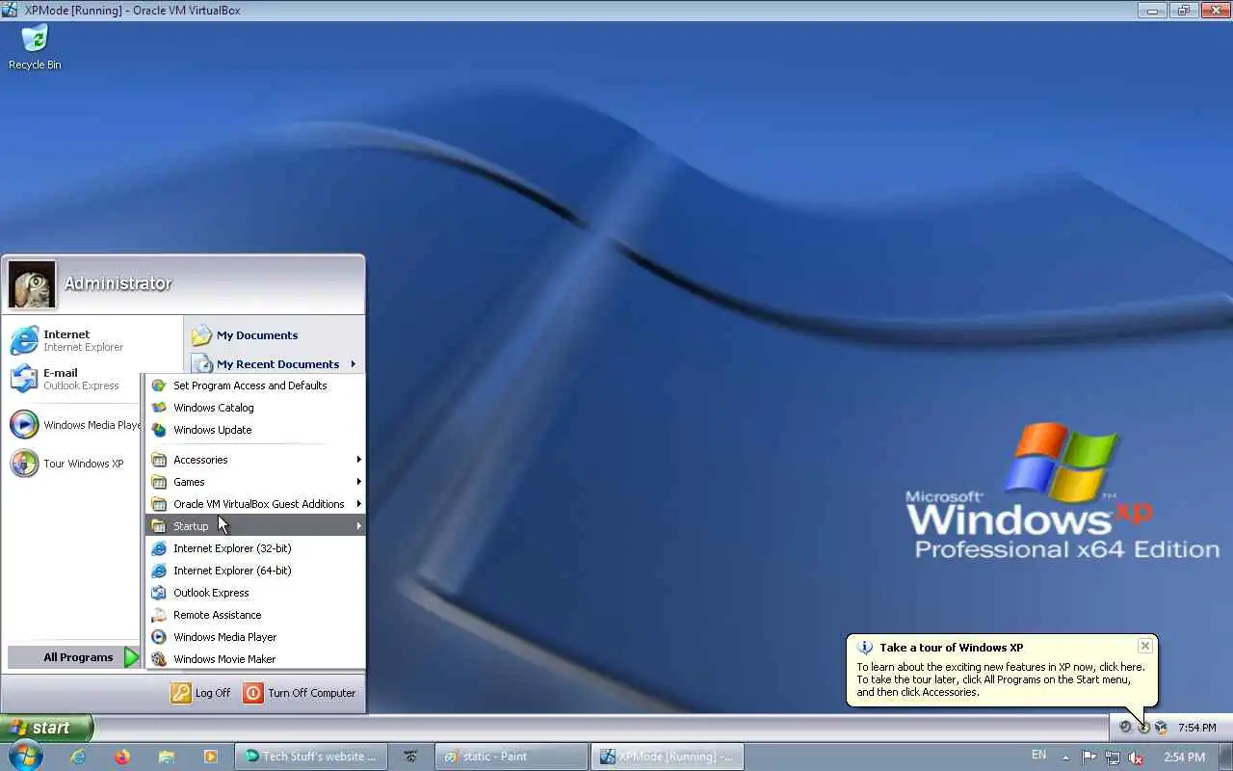Launch Internet Explorer (32-bit)
The width and height of the screenshot is (1233, 771).
pos(255,548)
